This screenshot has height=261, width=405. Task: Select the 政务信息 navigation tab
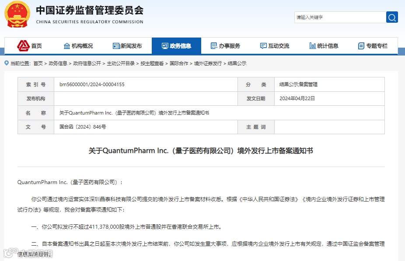(x=176, y=46)
